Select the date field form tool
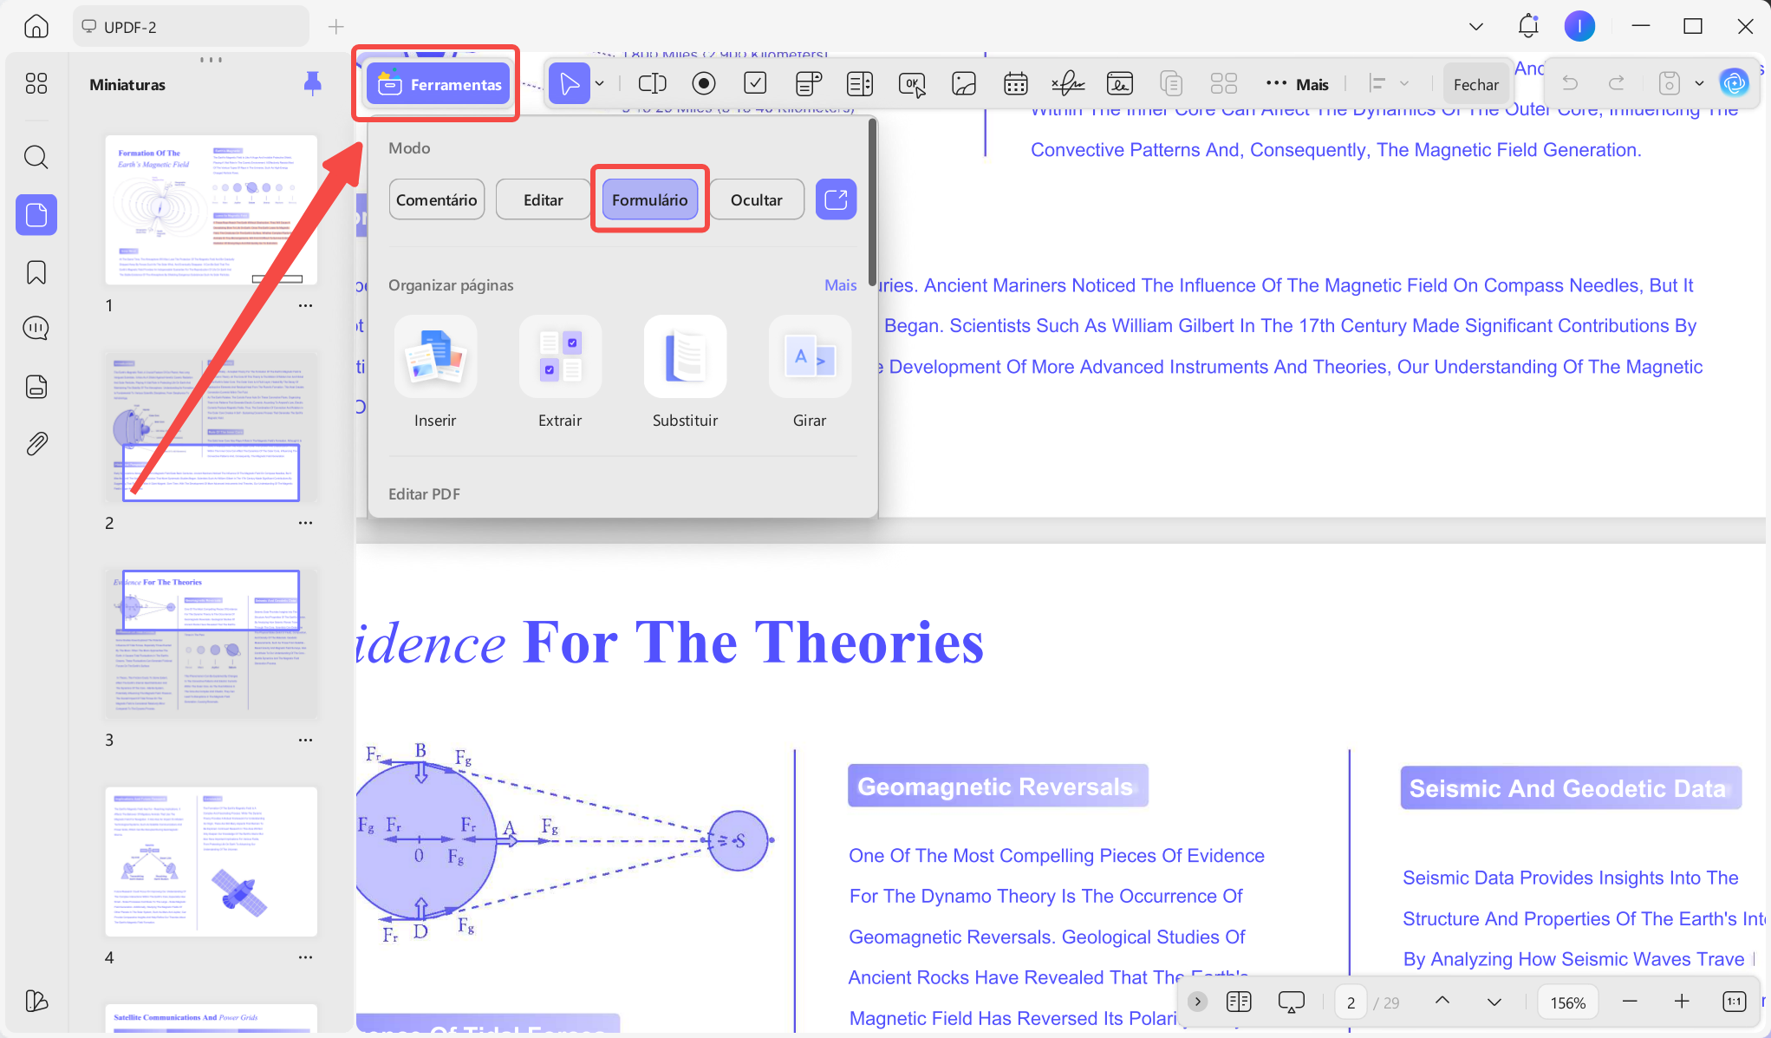Viewport: 1771px width, 1038px height. (x=1016, y=83)
